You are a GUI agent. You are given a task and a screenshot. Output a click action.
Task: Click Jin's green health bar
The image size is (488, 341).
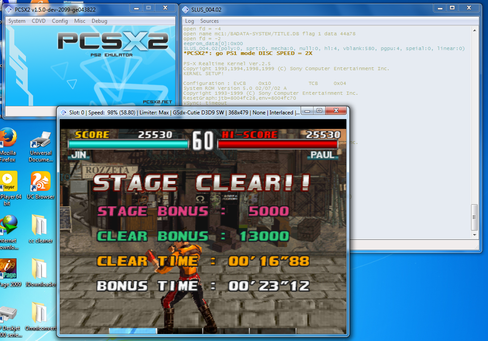128,144
